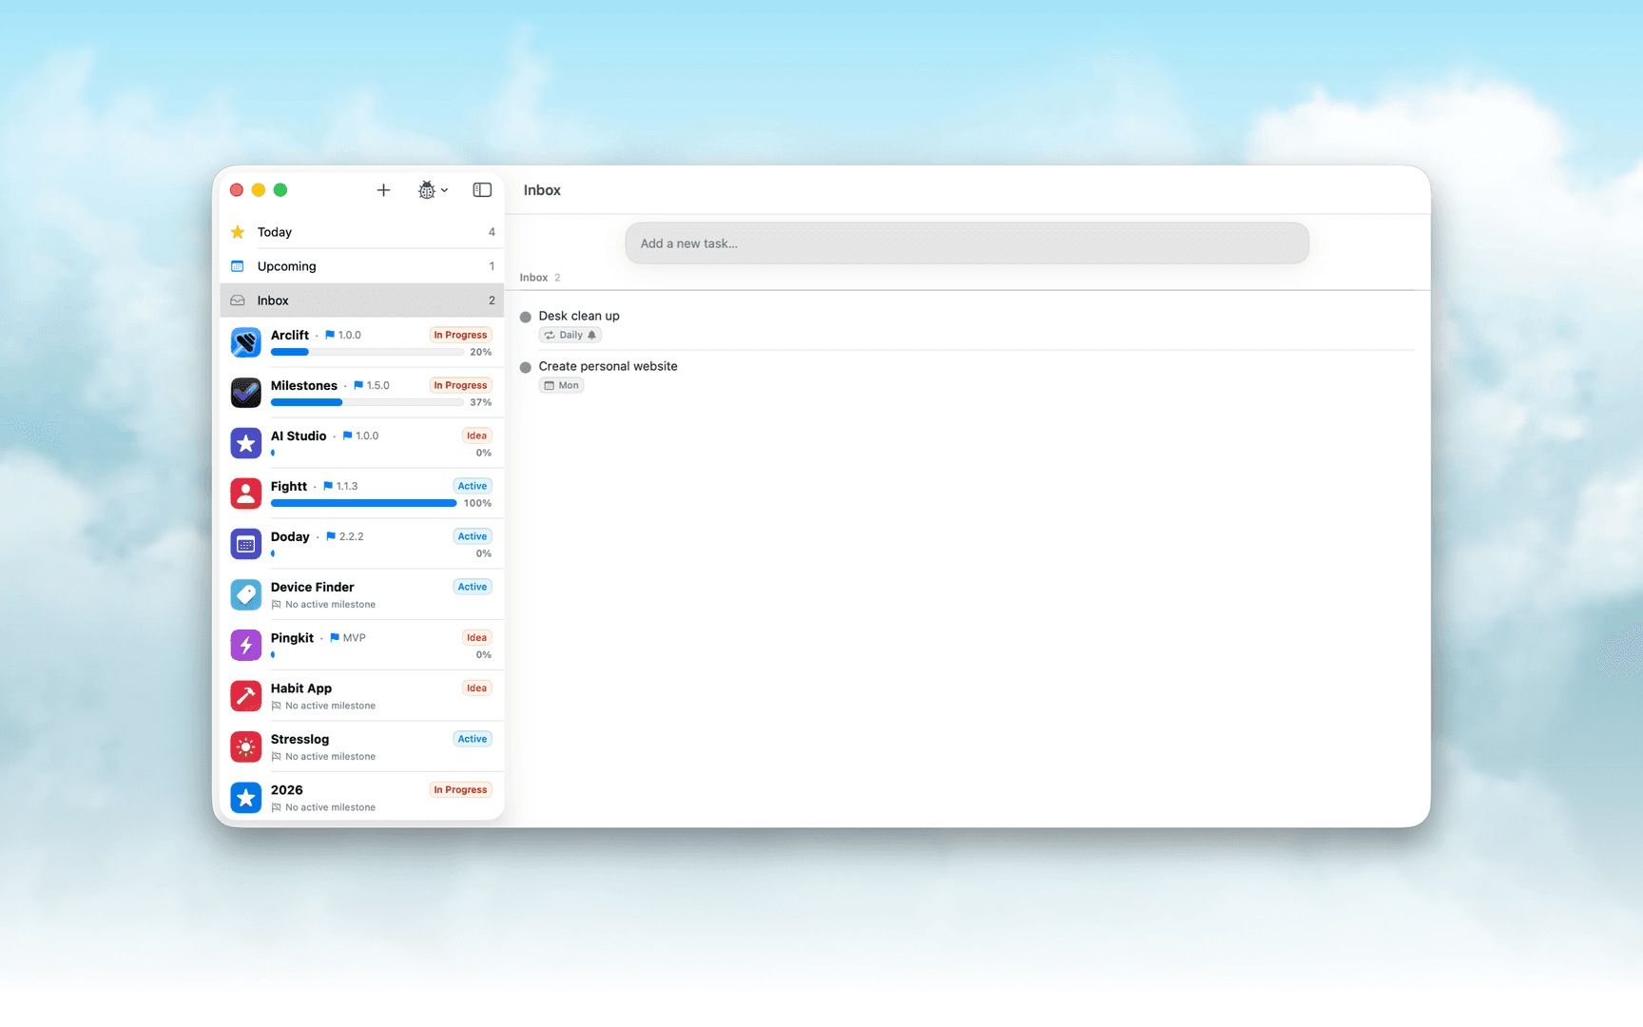Click the 2026 project star icon
Image resolution: width=1643 pixels, height=1027 pixels.
tap(246, 797)
